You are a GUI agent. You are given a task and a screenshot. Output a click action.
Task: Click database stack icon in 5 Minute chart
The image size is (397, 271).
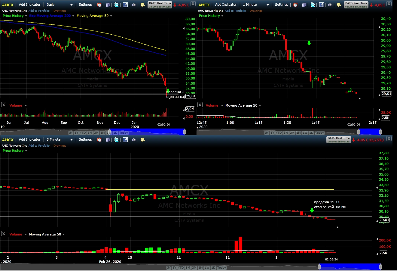(x=108, y=140)
